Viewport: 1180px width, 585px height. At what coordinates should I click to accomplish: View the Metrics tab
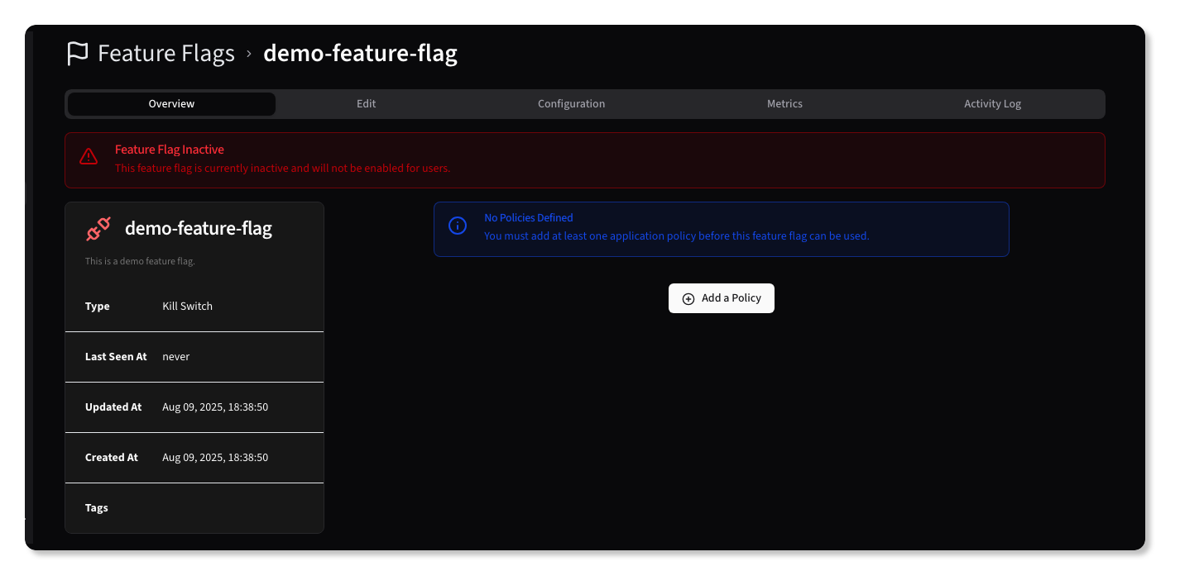(x=784, y=104)
